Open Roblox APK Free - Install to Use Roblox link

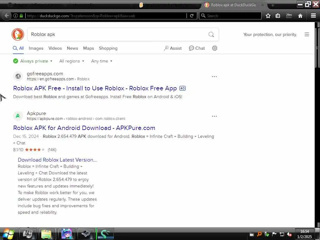[95, 88]
